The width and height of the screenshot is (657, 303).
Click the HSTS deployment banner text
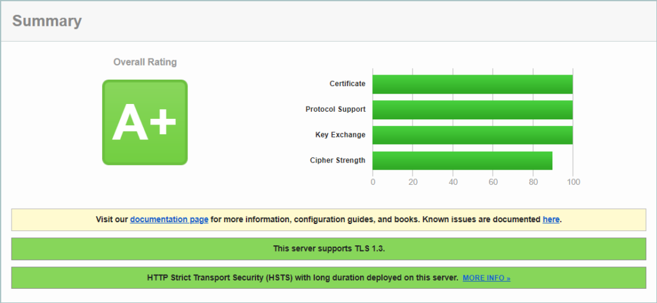click(302, 278)
